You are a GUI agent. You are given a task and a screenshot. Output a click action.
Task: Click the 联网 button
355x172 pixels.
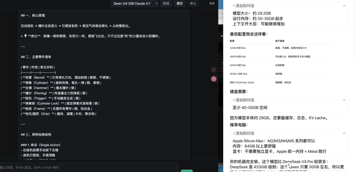[166, 4]
